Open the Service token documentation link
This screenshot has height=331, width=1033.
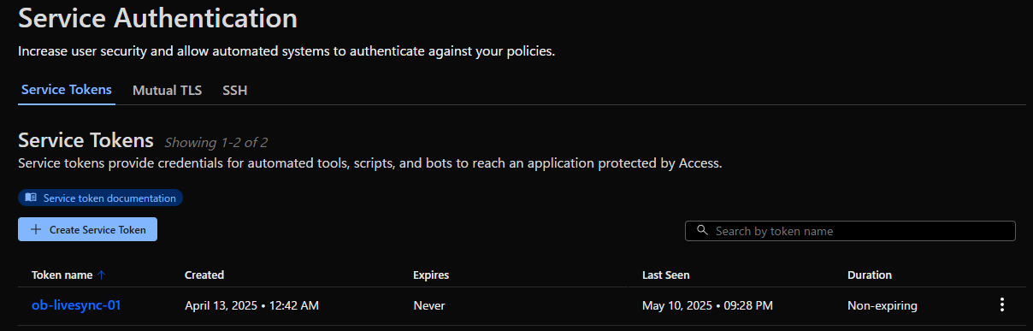(101, 198)
